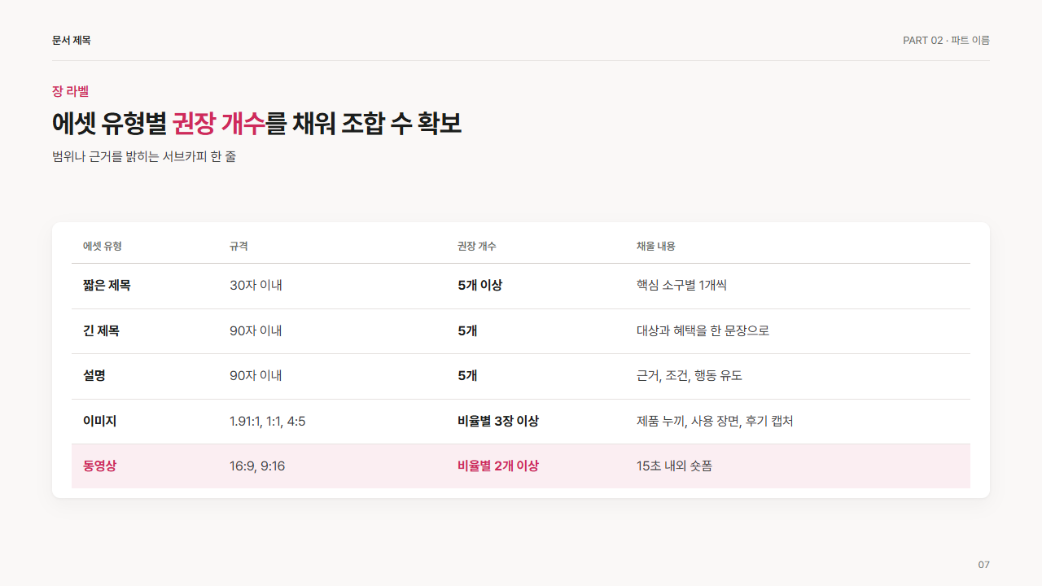Click the page number "07"
The image size is (1042, 586).
click(x=983, y=565)
